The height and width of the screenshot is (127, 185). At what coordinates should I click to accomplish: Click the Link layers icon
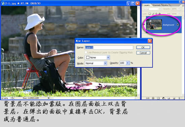click(148, 98)
